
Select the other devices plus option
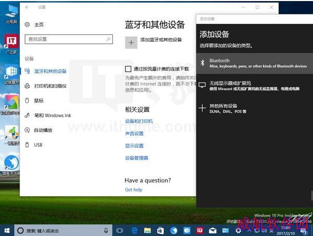click(x=254, y=108)
